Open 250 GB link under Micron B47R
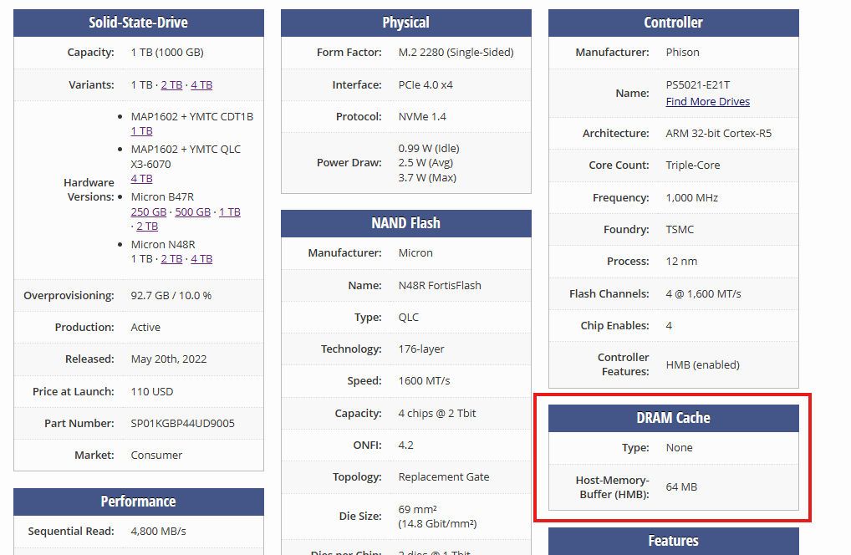Image resolution: width=851 pixels, height=555 pixels. [149, 211]
